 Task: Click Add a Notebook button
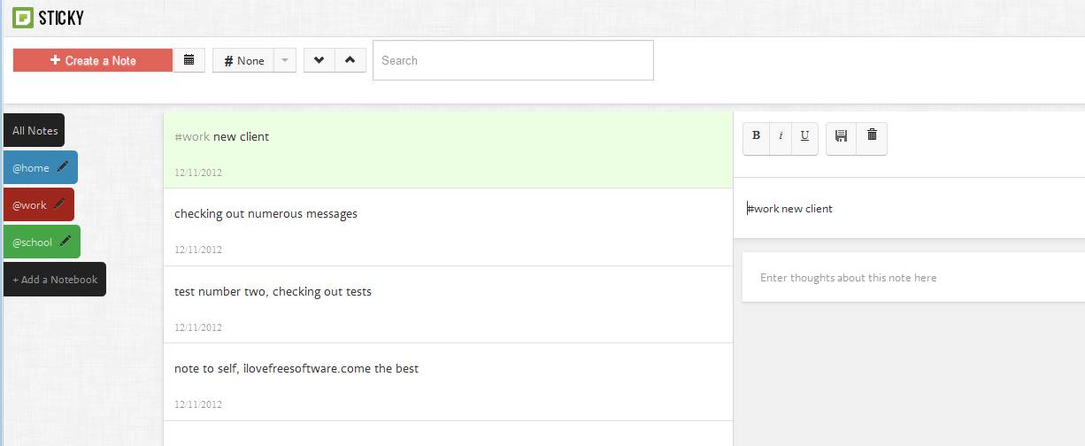[x=55, y=280]
